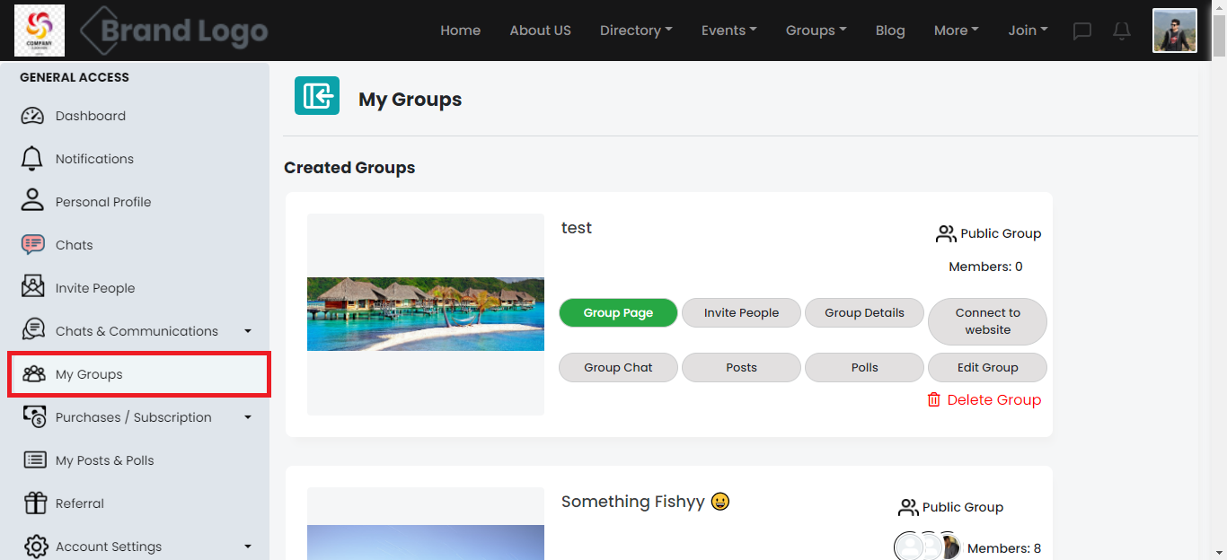Click the Notifications bell icon in sidebar
This screenshot has height=560, width=1227.
[x=32, y=159]
